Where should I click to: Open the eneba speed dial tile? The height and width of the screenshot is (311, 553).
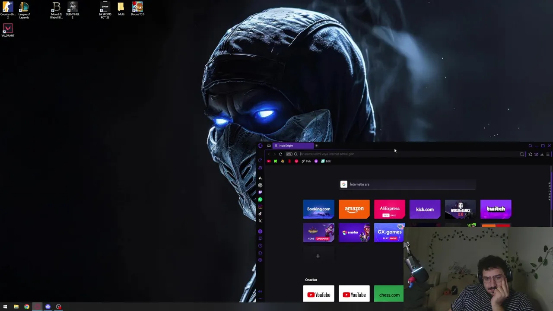pyautogui.click(x=354, y=232)
